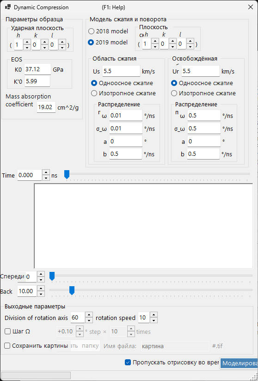This screenshot has width=258, height=381.
Task: Click ω field in Освобождённая
Action: 204,116
